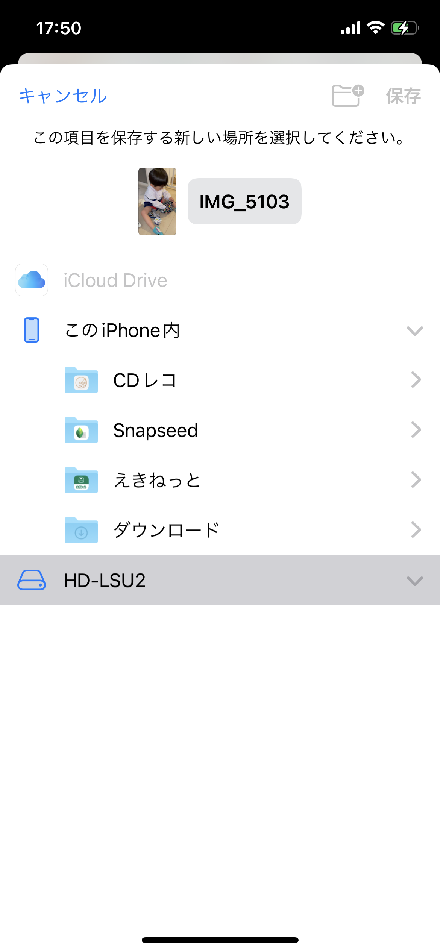Screen dimensions: 440x952
Task: Collapse the このiPhone内 section chevron
Action: point(415,331)
